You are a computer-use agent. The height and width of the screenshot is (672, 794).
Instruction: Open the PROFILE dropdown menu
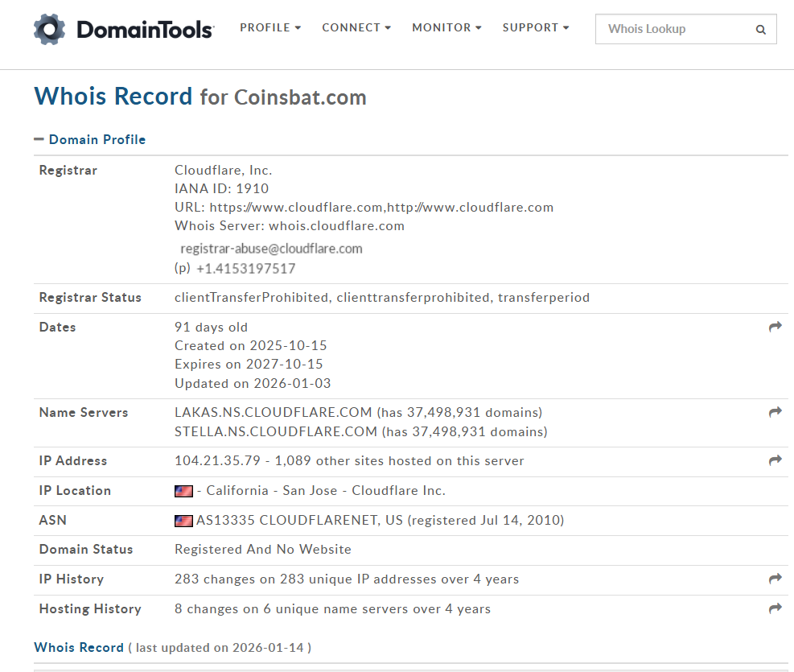[x=269, y=27]
